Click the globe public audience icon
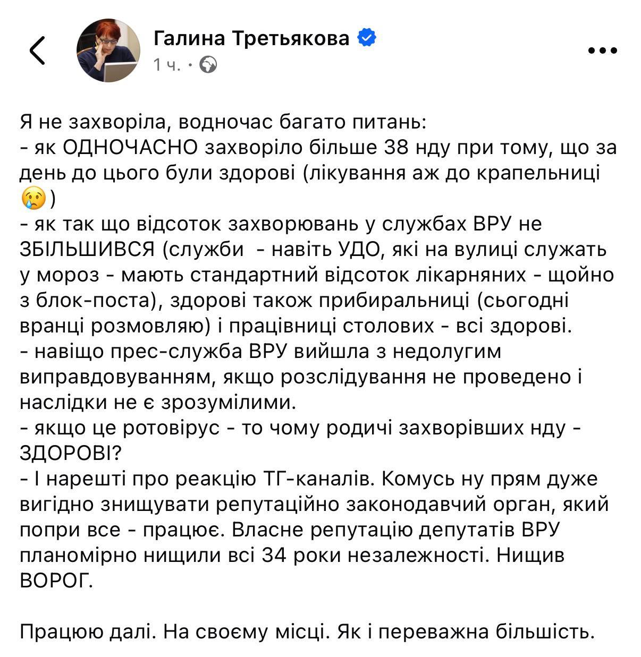Screen dimensions: 641x657 [x=208, y=65]
